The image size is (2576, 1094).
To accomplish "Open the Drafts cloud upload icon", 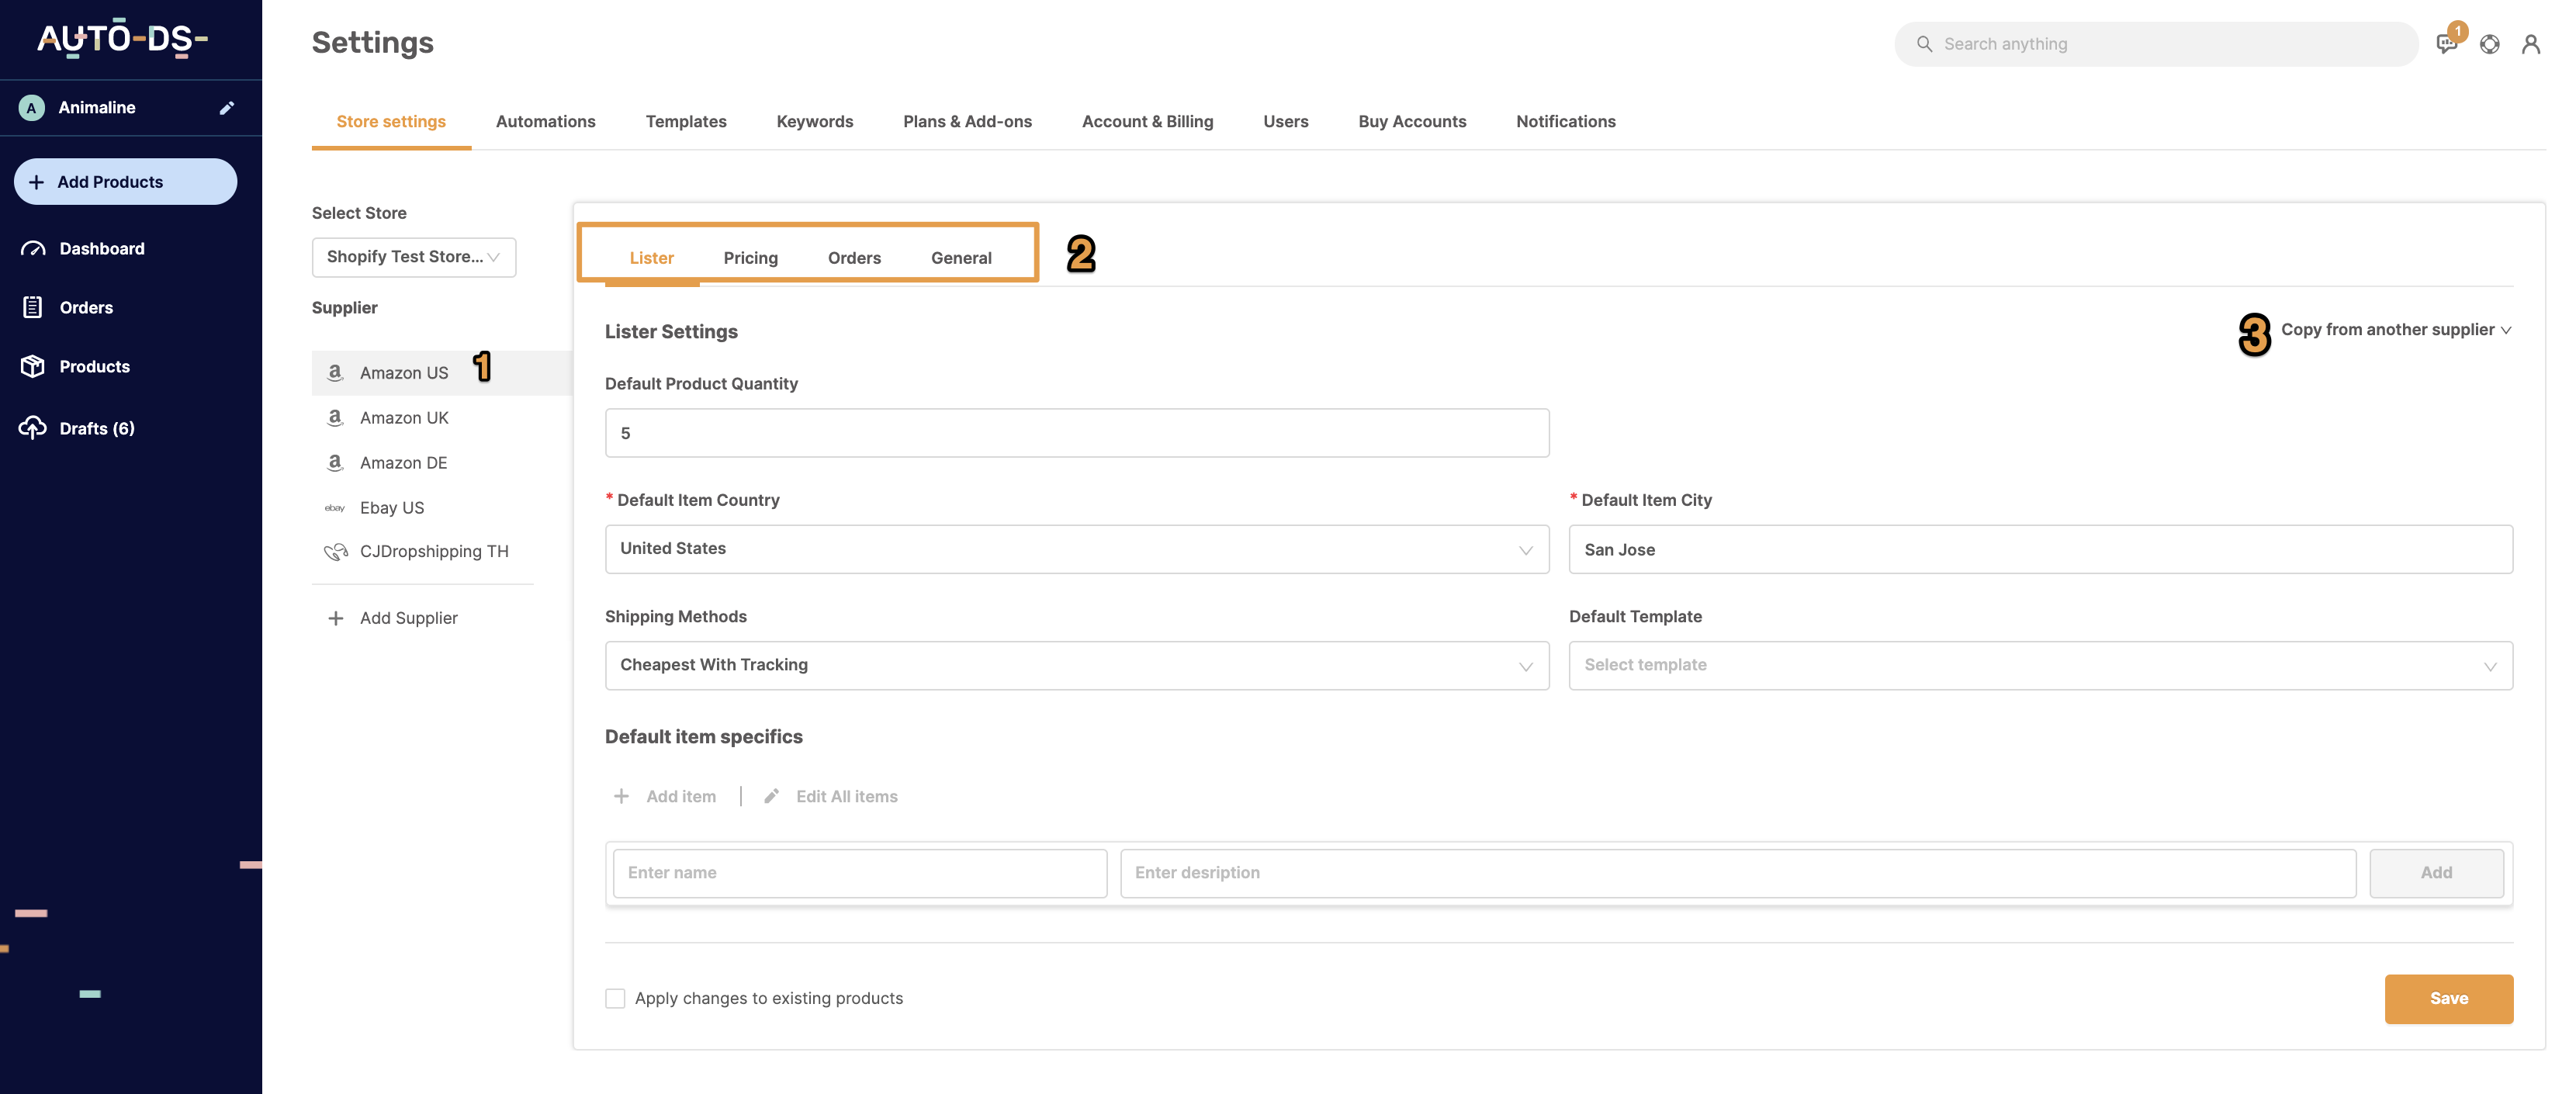I will click(x=33, y=428).
